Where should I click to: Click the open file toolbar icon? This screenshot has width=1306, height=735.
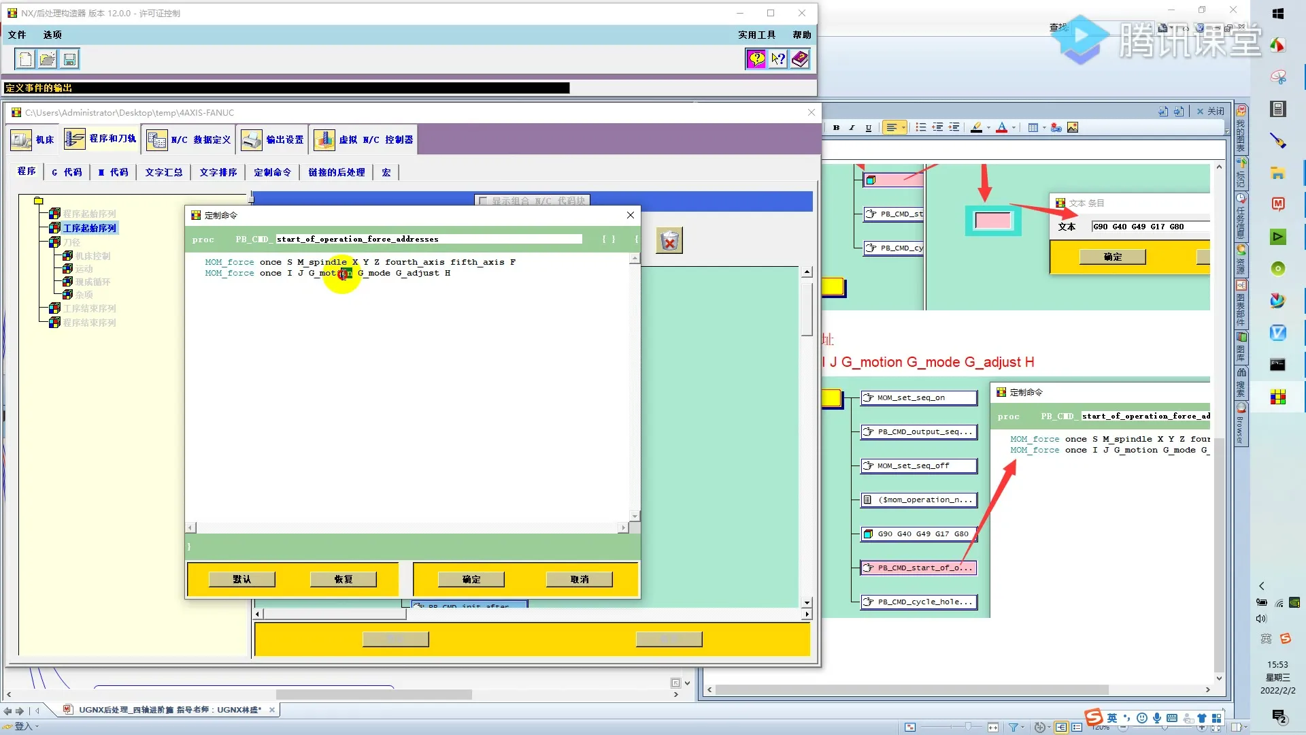coord(47,59)
